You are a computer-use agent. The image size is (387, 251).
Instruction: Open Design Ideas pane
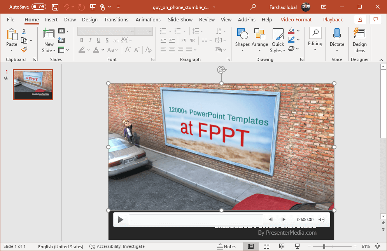(359, 40)
